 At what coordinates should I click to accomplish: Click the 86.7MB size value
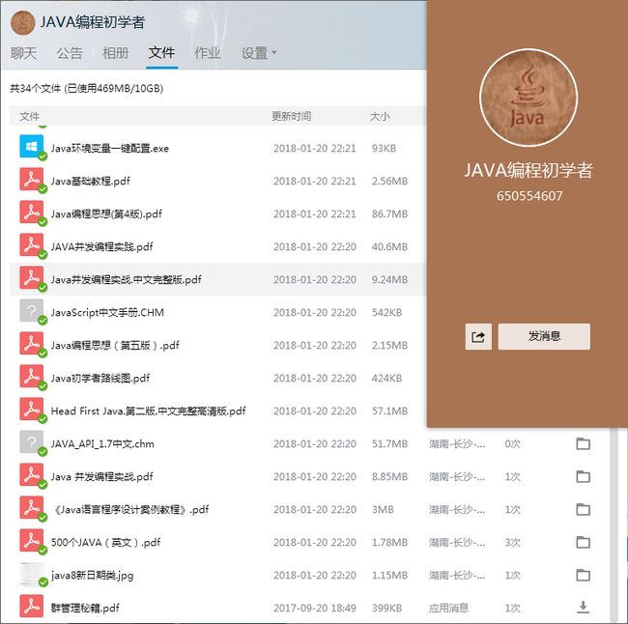click(x=389, y=213)
